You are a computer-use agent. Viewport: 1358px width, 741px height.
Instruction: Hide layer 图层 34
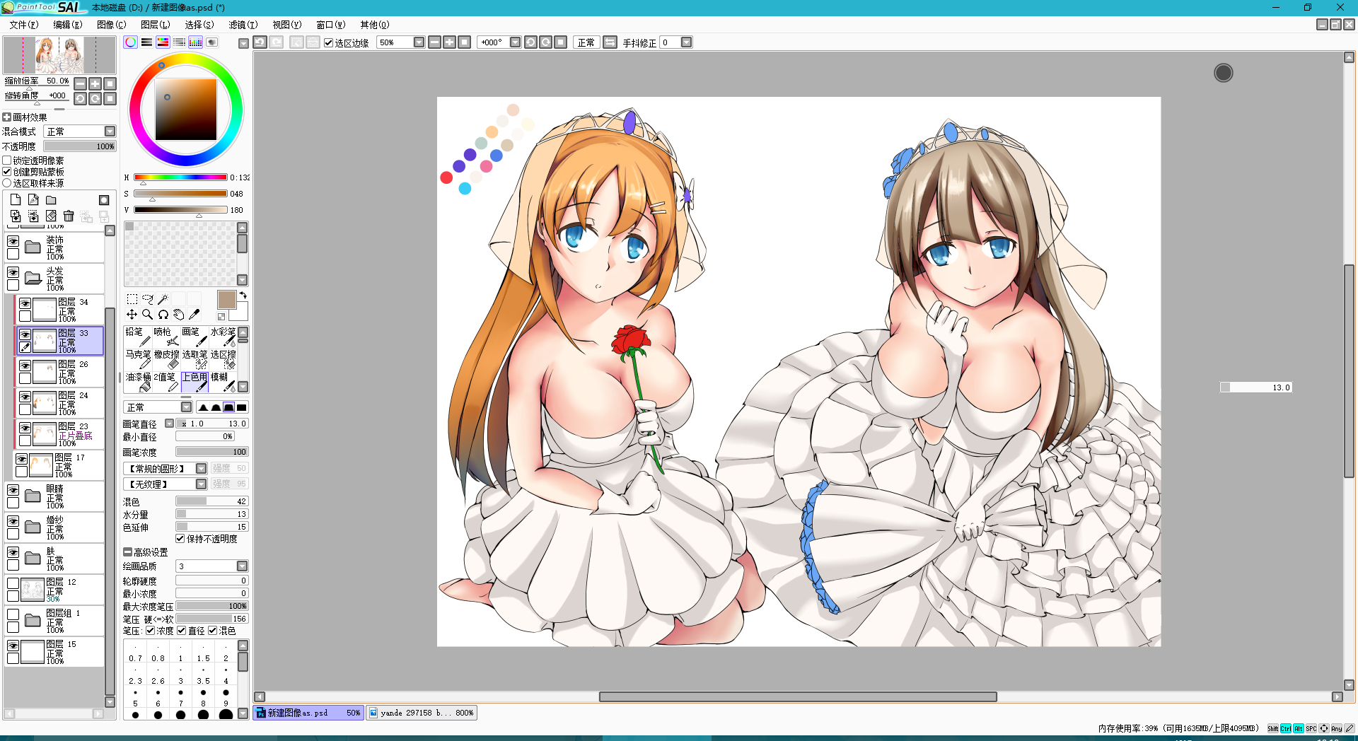[x=25, y=304]
